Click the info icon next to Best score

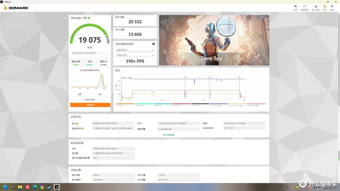[x=106, y=62]
